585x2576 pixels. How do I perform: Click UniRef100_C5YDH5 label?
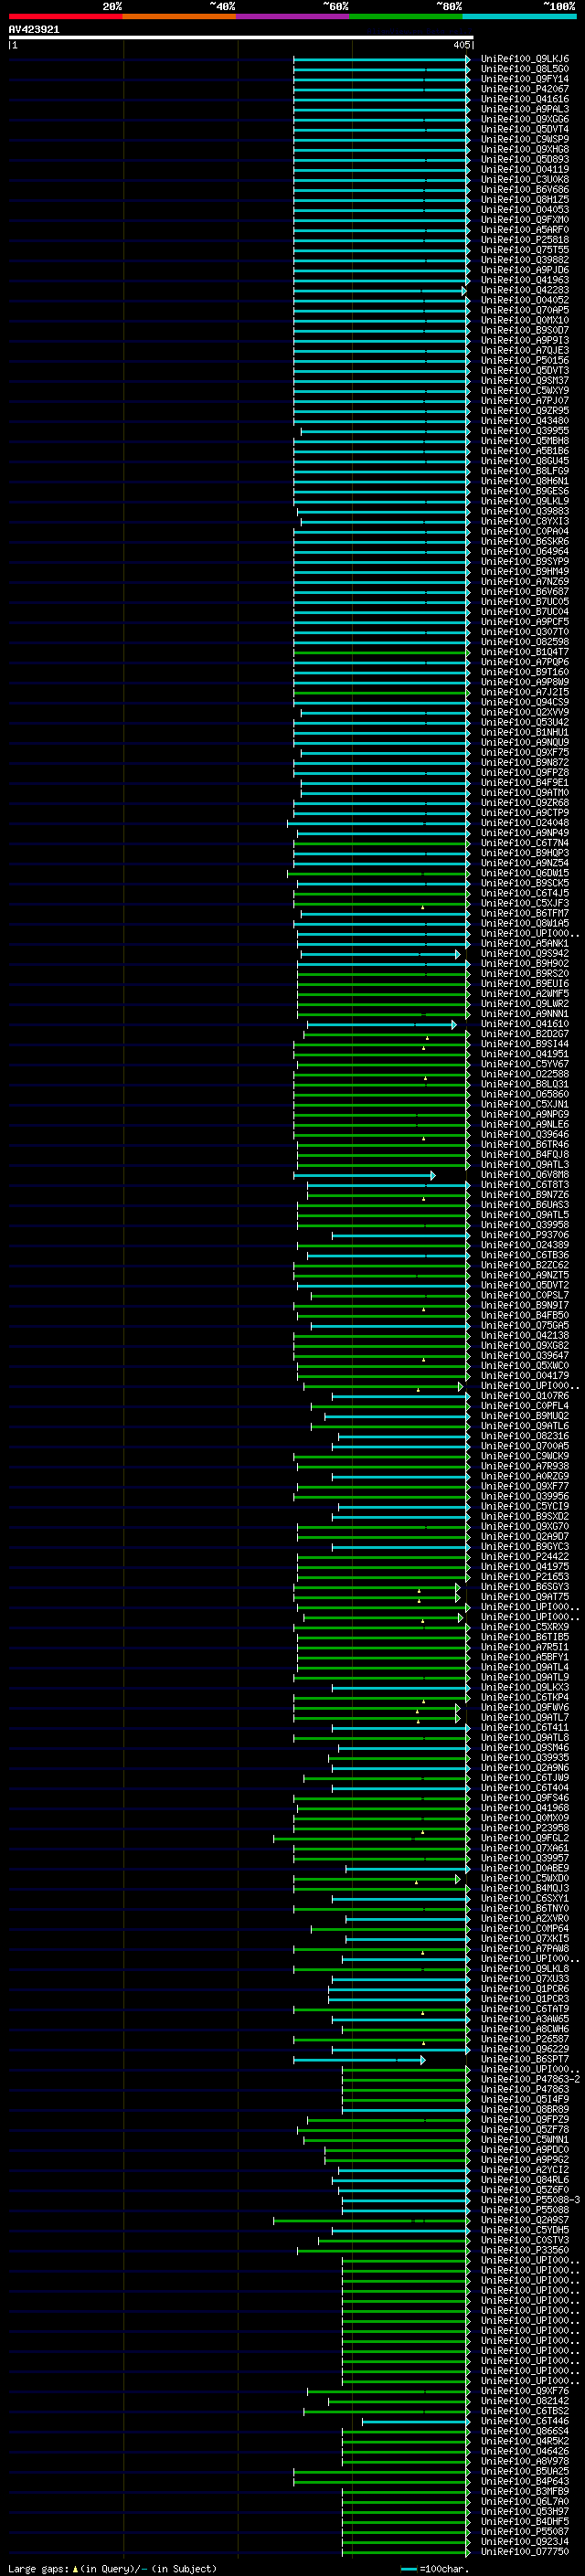[525, 2230]
